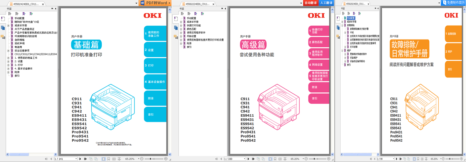Expand 阅读本手册 bookmark in left window
466x162 pixels.
8,26
